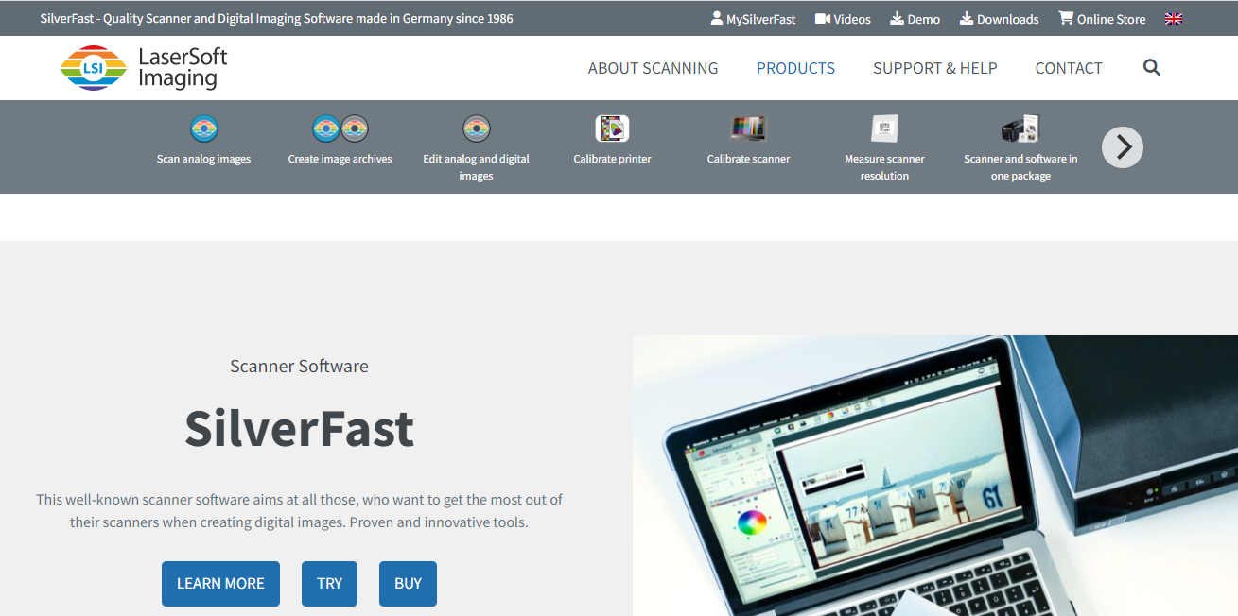Click the search magnifier icon
The height and width of the screenshot is (616, 1238).
[x=1151, y=67]
